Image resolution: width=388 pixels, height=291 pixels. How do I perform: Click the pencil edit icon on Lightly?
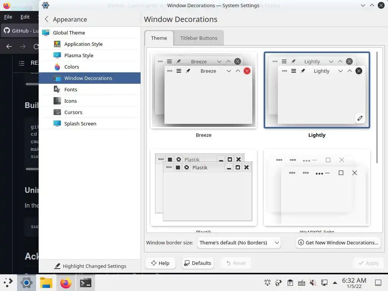(x=360, y=118)
